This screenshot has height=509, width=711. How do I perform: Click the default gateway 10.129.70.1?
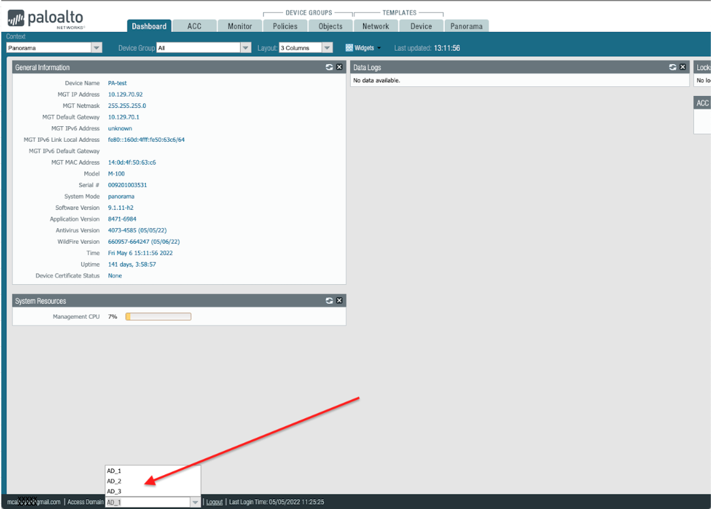point(124,118)
